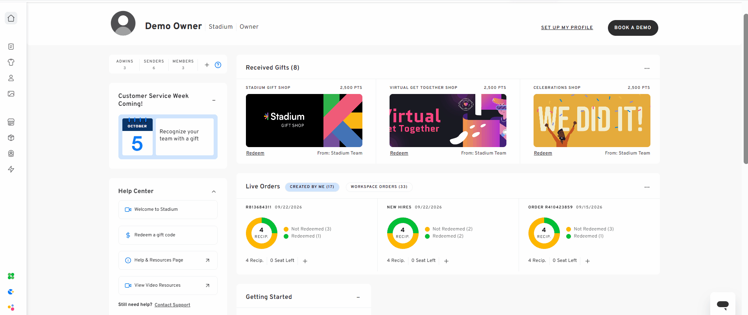Collapse the Customer Service Week card
This screenshot has height=315, width=748.
(214, 100)
